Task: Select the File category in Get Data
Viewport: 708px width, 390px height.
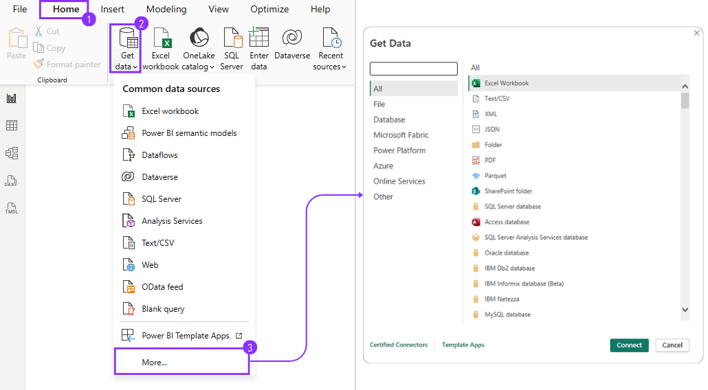Action: click(x=414, y=104)
